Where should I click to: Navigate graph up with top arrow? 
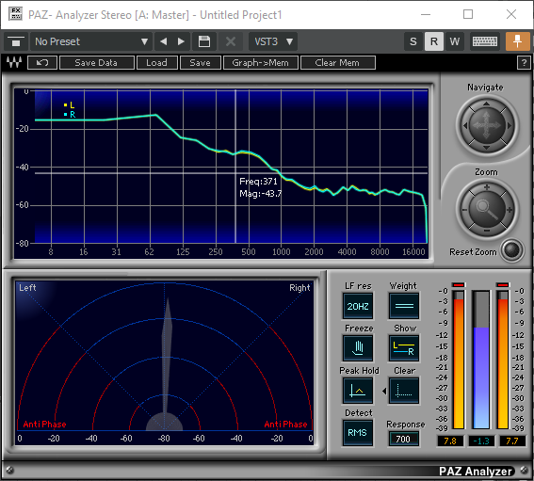click(x=486, y=104)
